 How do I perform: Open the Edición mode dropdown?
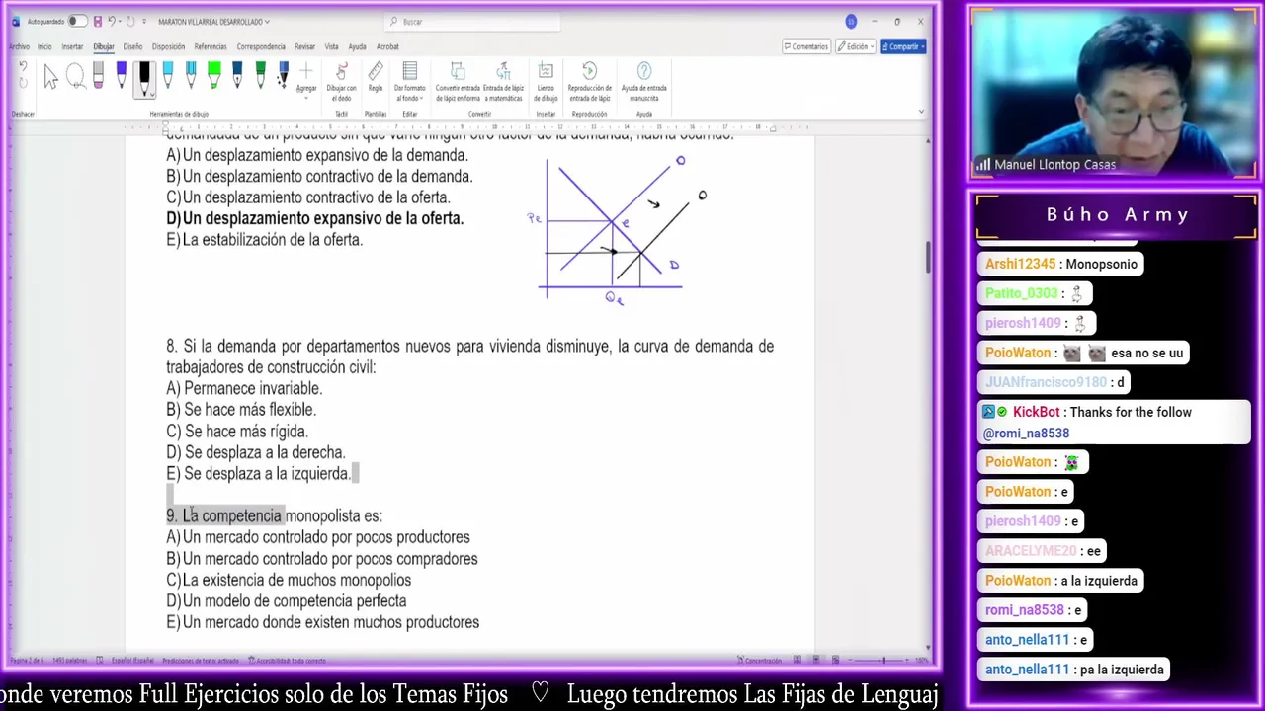pyautogui.click(x=856, y=46)
